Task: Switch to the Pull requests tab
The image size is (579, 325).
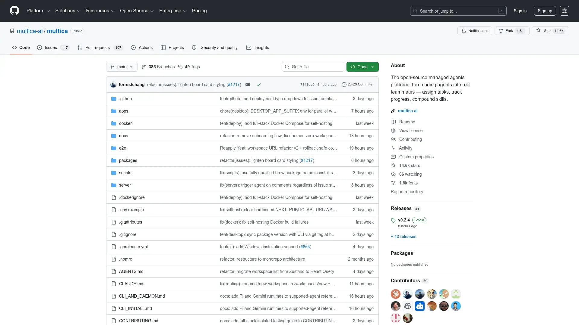Action: [x=97, y=48]
